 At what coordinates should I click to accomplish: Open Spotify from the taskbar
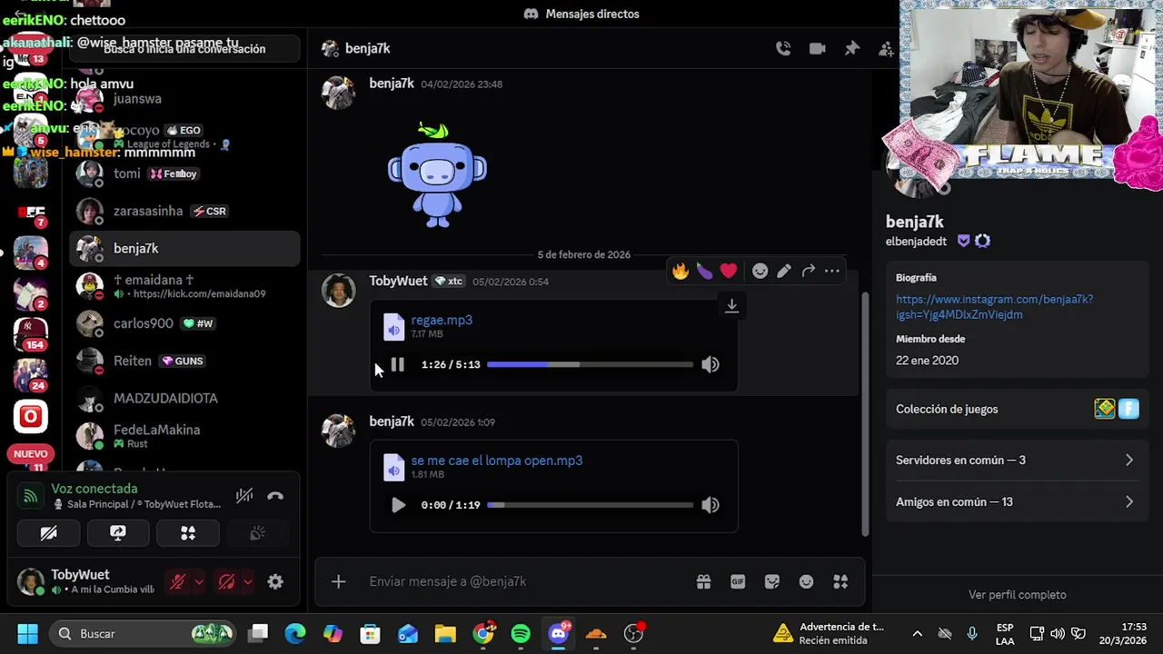coord(521,633)
